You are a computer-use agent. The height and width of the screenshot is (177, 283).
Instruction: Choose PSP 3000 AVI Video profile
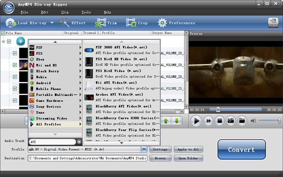click(x=122, y=50)
